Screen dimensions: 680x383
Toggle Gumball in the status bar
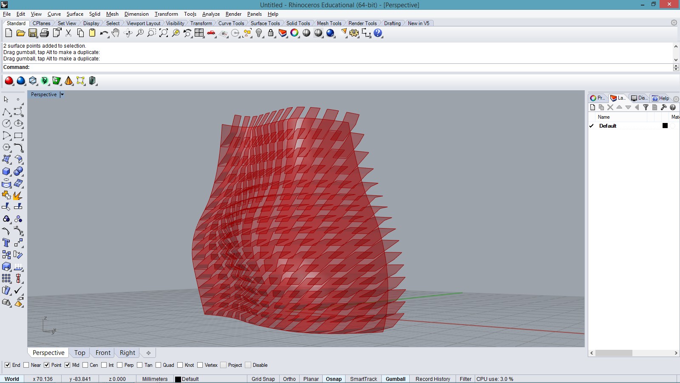[x=395, y=379]
